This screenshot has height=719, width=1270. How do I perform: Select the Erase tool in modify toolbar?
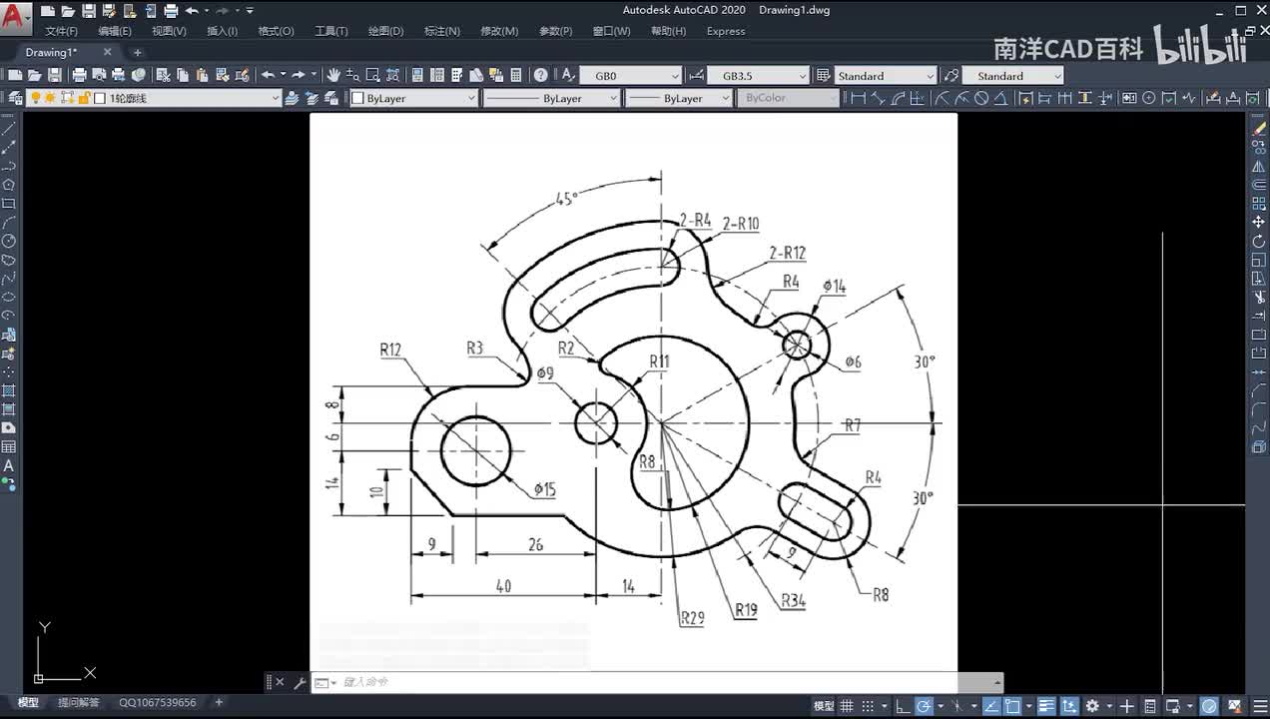(1259, 128)
